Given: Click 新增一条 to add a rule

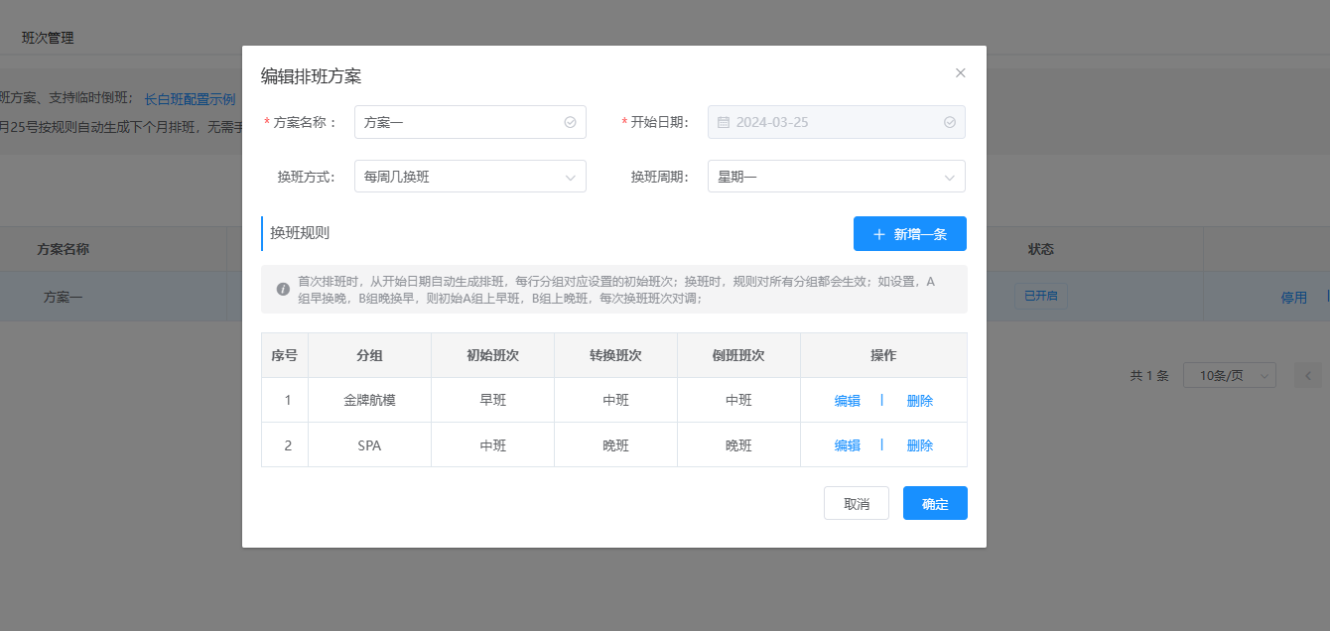Looking at the screenshot, I should [910, 234].
